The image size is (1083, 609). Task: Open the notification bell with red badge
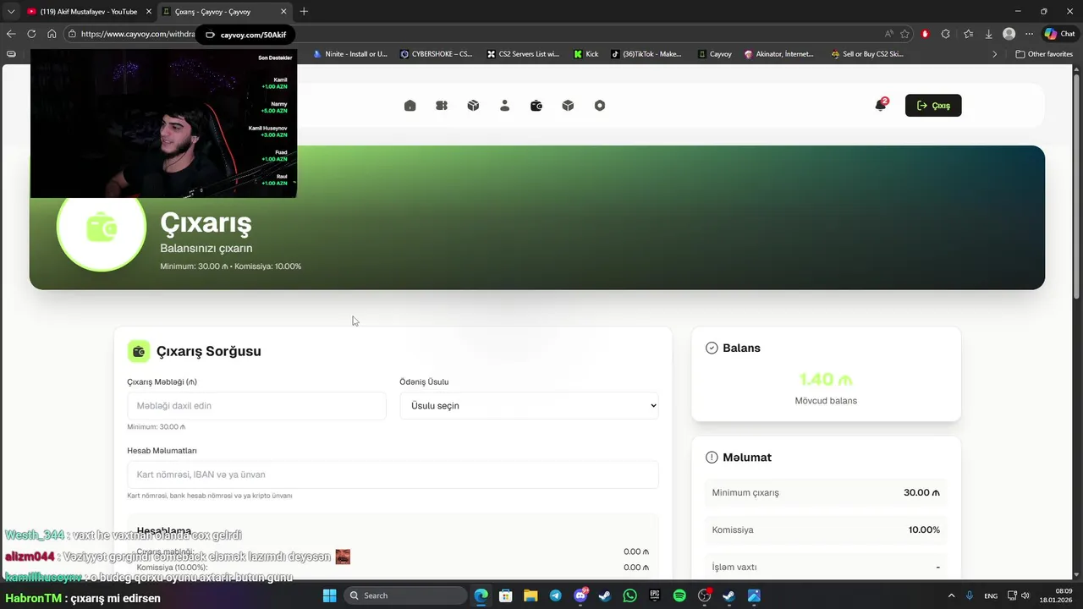pyautogui.click(x=881, y=105)
